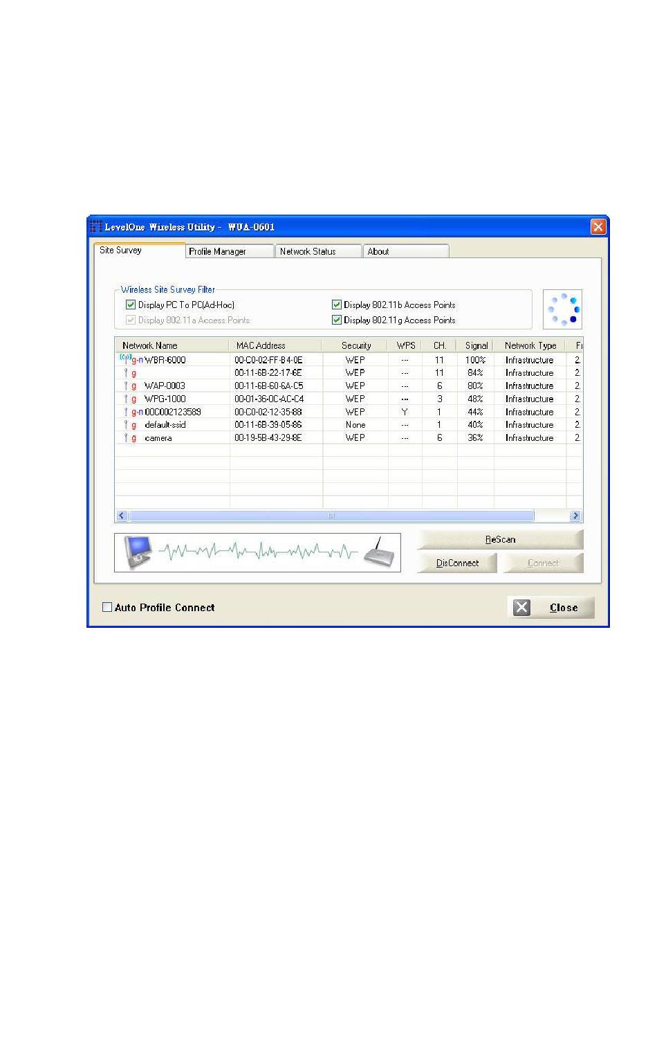This screenshot has width=657, height=1050.
Task: Click the antenna icon beside WBR-6000
Action: pyautogui.click(x=125, y=359)
